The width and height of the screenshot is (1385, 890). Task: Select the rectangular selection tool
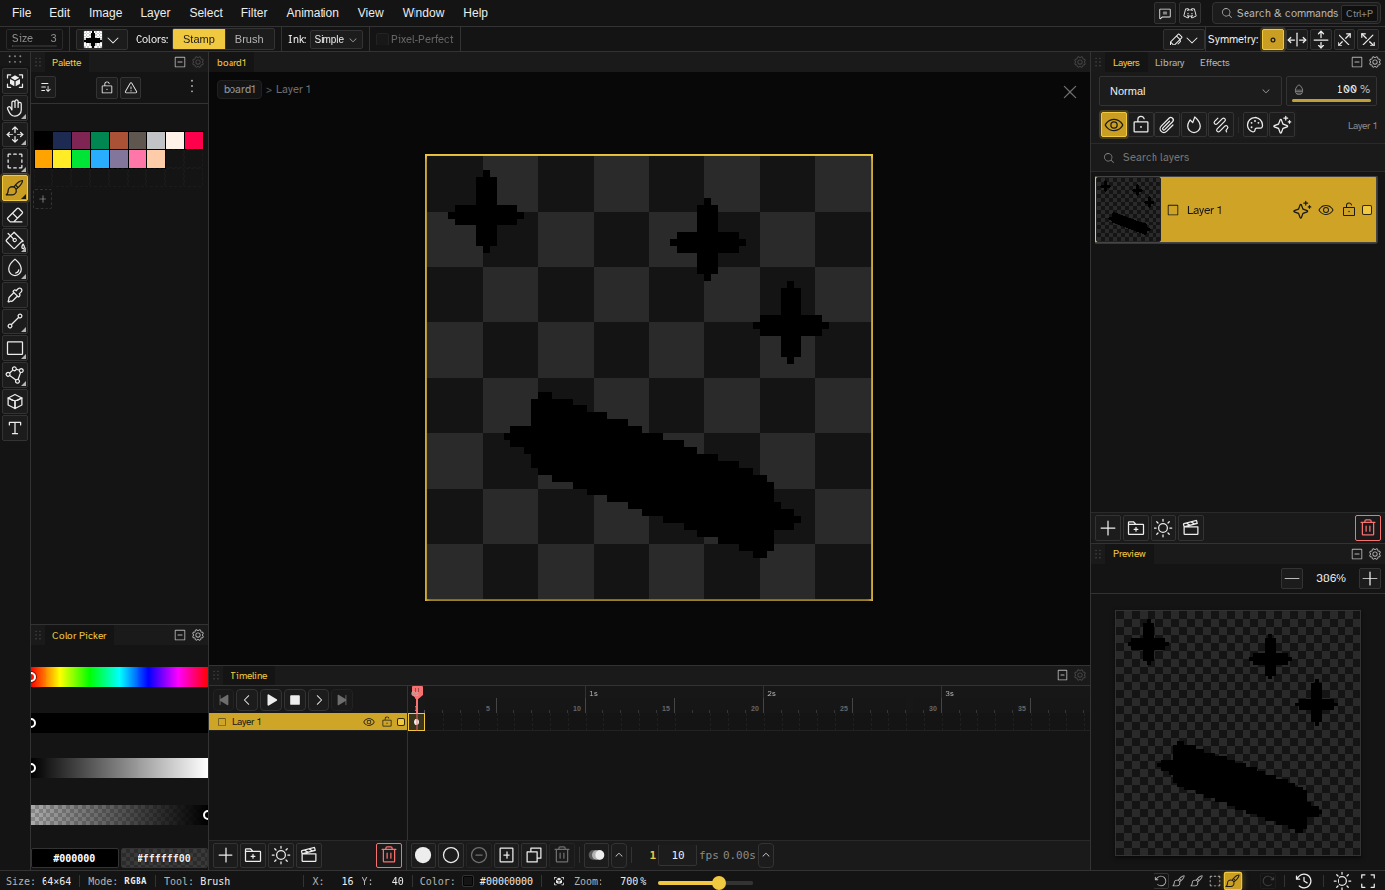15,161
